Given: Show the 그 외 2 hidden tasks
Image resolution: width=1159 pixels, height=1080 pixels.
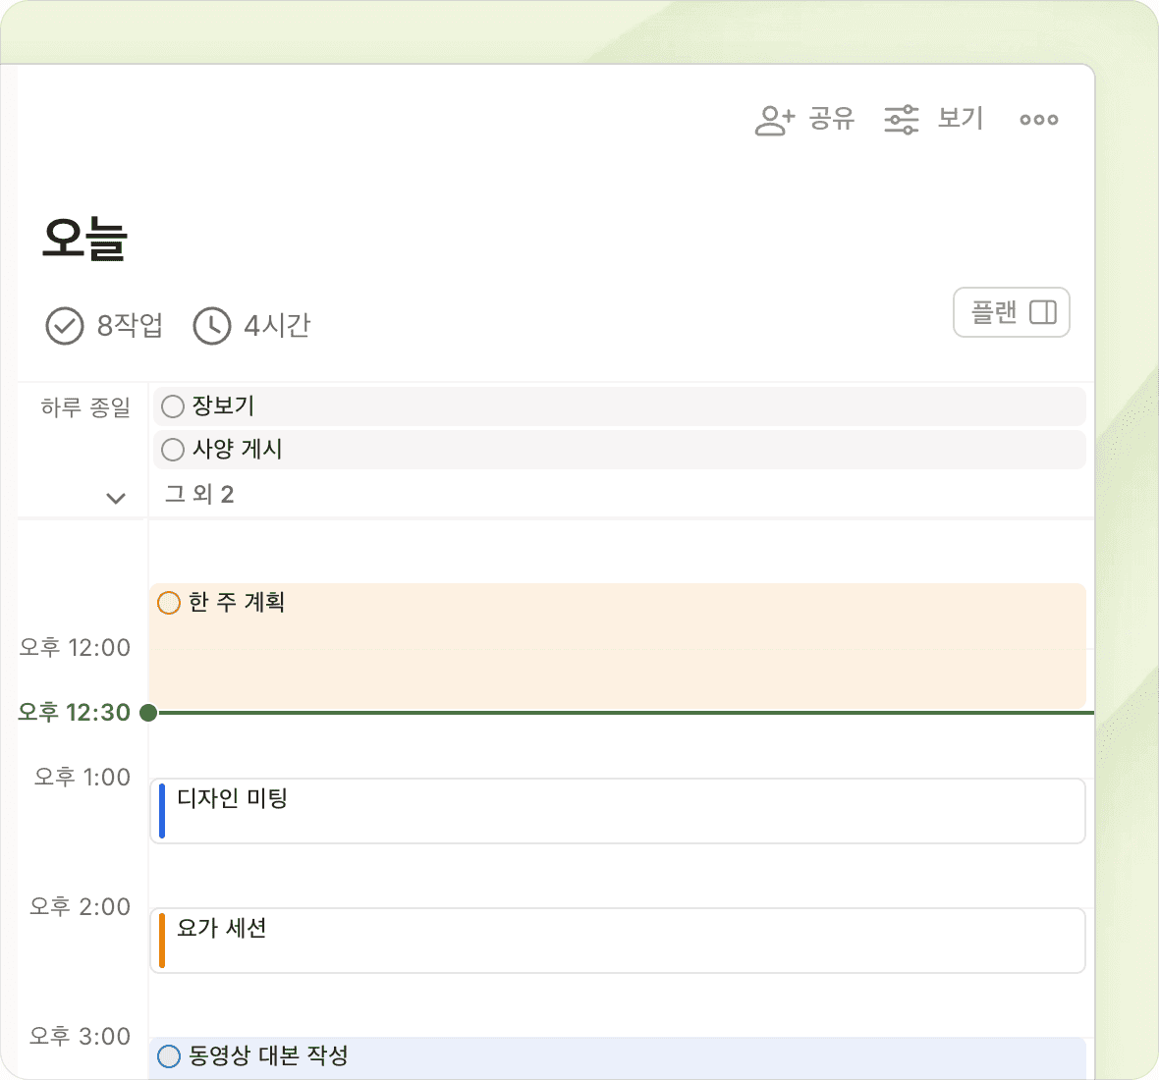Looking at the screenshot, I should tap(199, 494).
